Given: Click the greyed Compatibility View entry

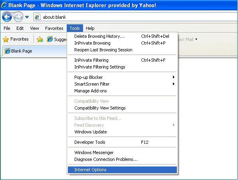Looking at the screenshot, I should (x=122, y=101).
